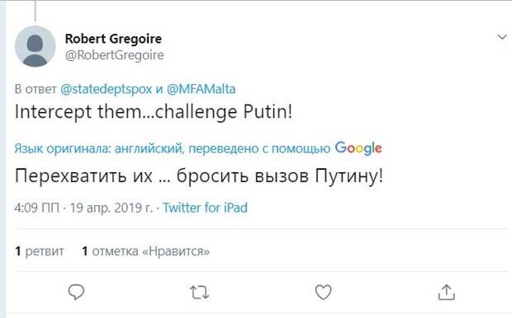View the 1 отметка «Нравится» count

point(145,251)
